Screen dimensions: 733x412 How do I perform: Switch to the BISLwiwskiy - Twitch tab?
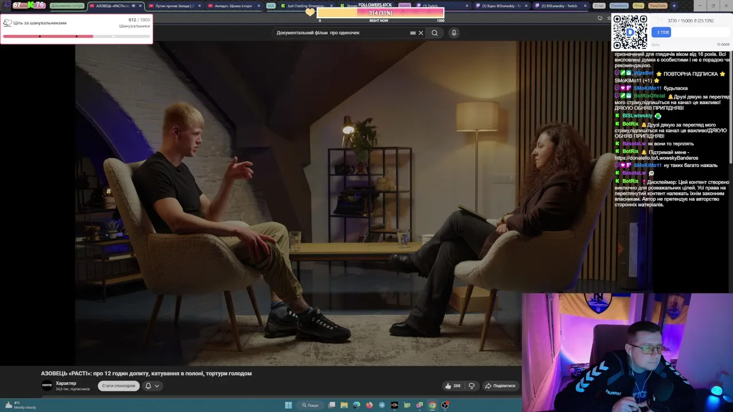560,6
